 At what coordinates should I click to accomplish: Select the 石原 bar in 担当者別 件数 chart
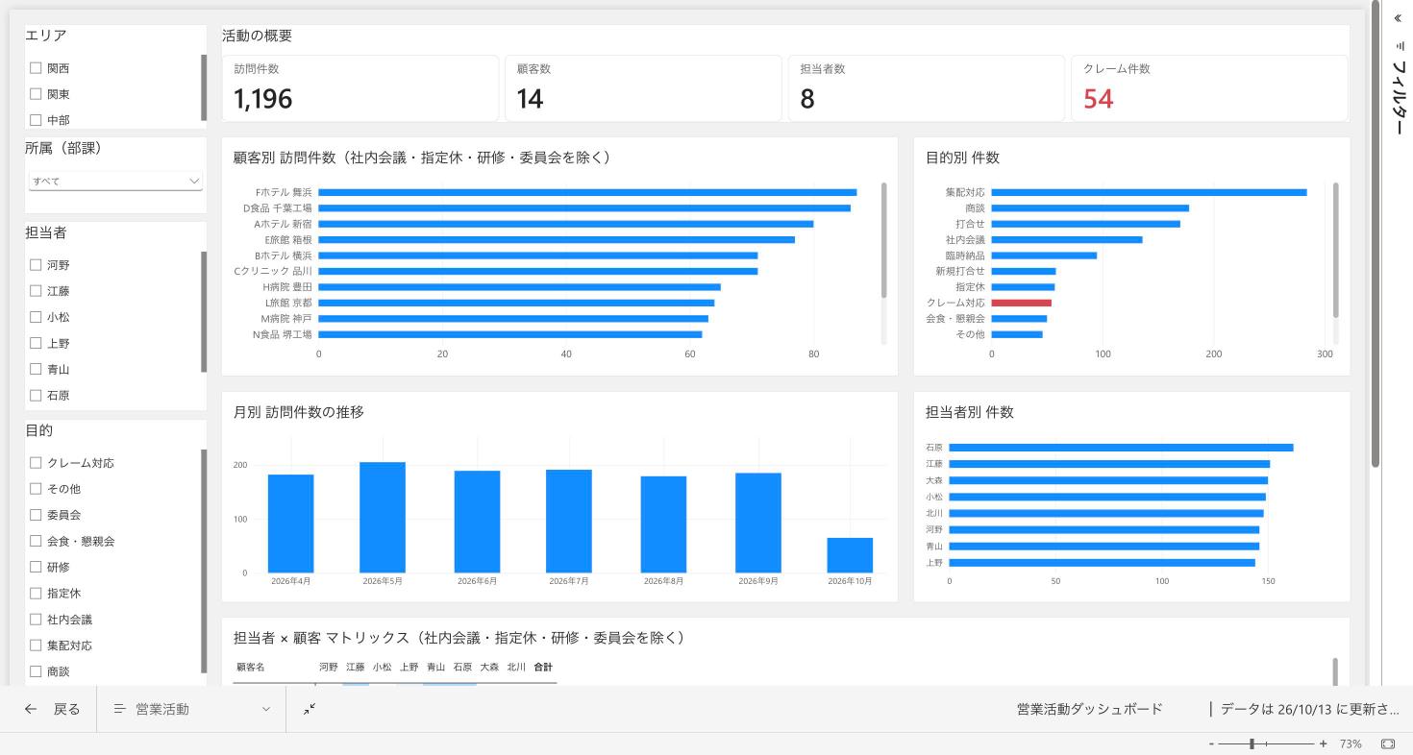coord(1121,448)
